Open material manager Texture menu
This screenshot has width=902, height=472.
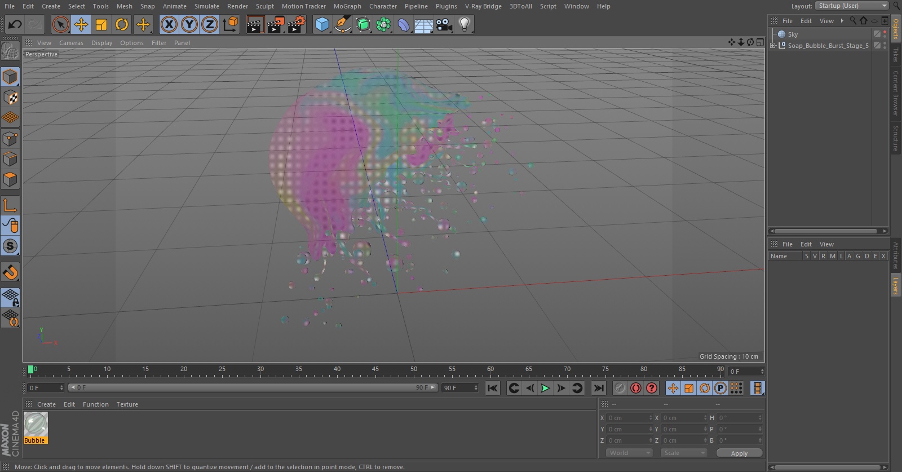click(127, 404)
